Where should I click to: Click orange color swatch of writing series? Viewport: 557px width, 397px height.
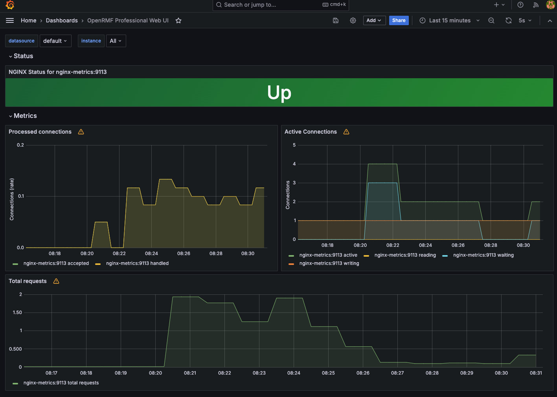tap(291, 264)
